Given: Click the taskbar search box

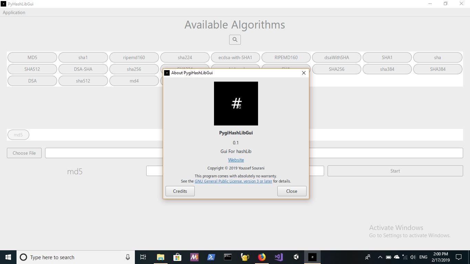Looking at the screenshot, I should [75, 257].
